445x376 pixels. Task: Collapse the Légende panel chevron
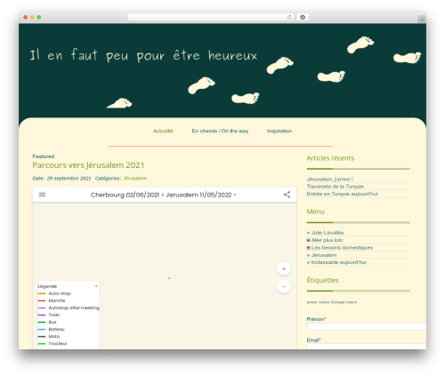click(x=96, y=286)
